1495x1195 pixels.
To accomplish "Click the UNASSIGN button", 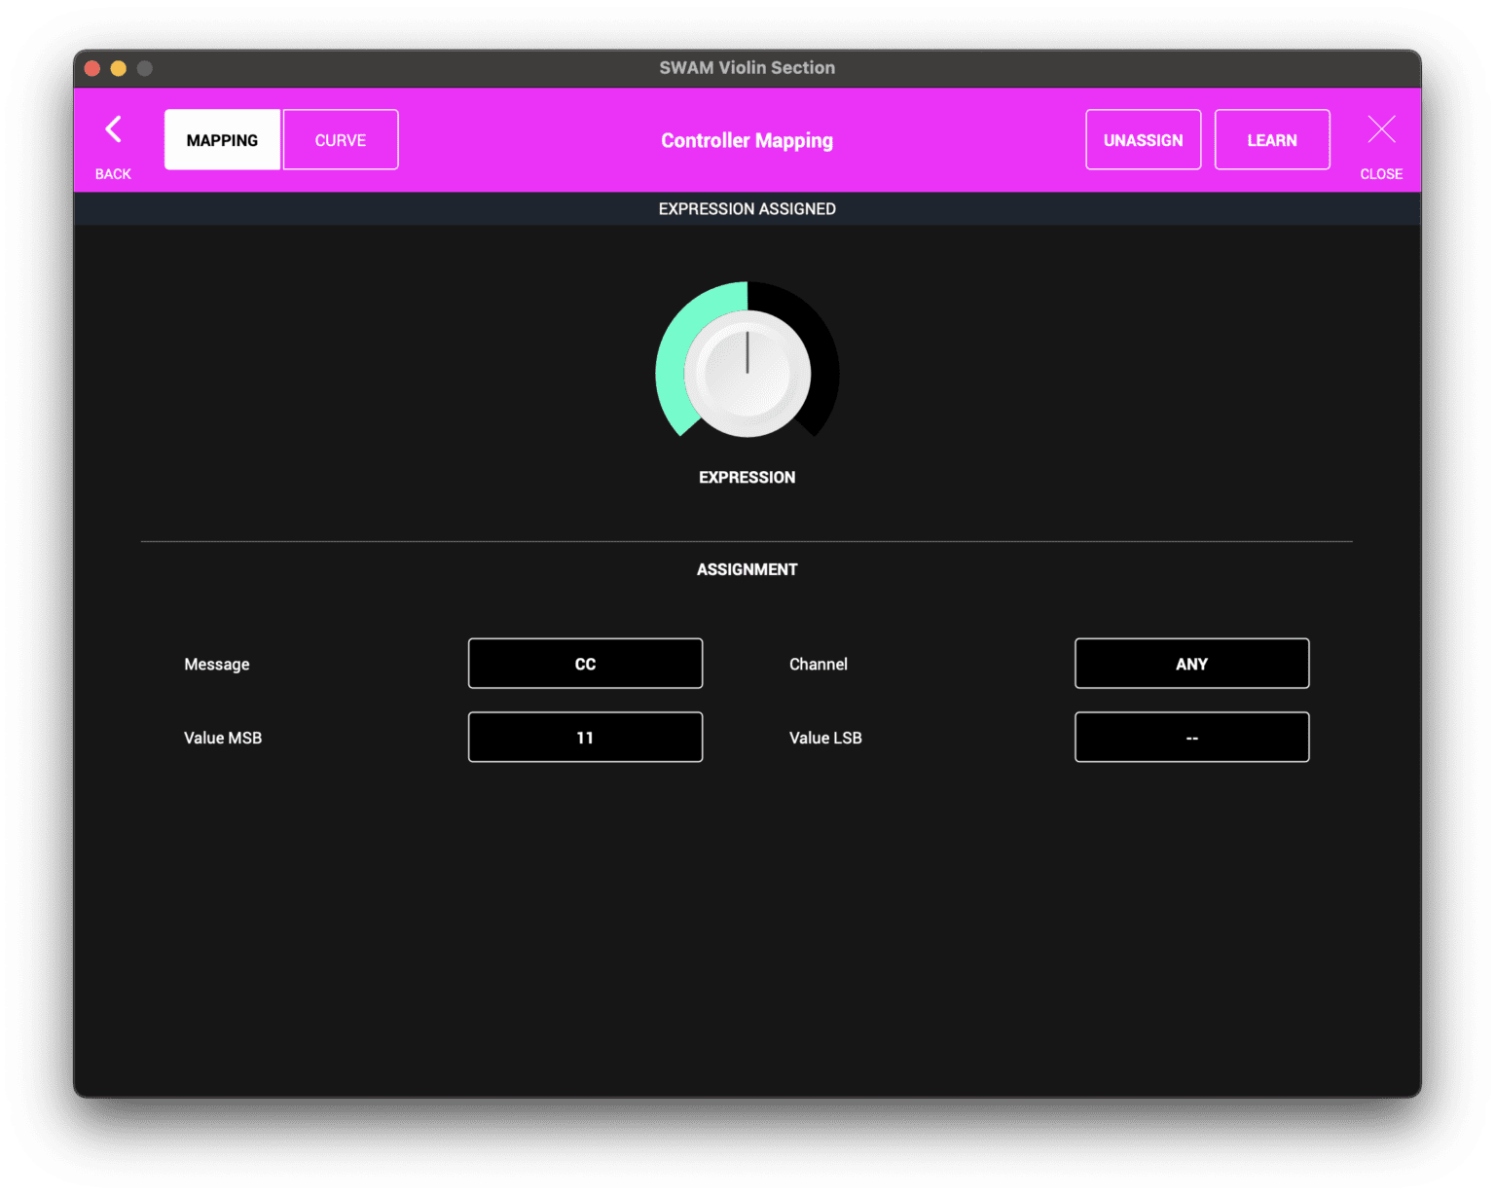I will (x=1143, y=139).
